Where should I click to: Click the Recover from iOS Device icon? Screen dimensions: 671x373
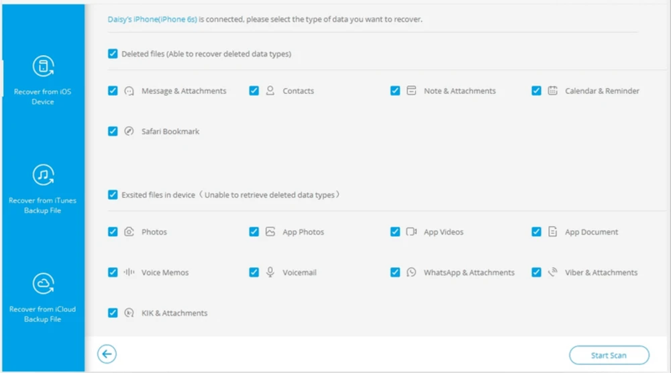[42, 67]
